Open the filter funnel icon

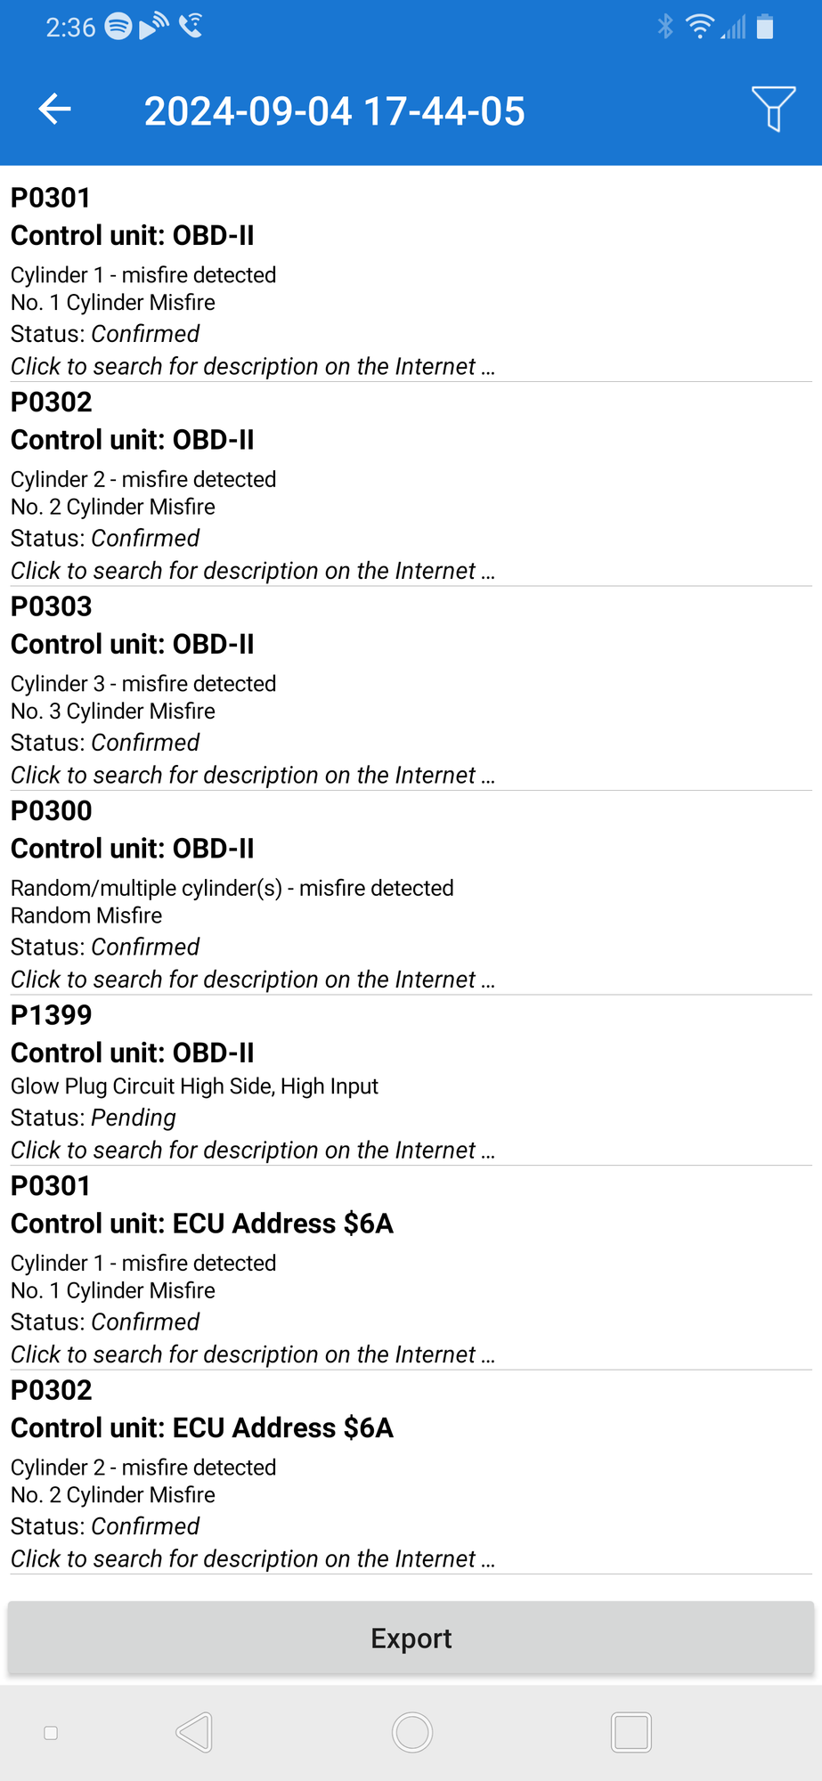point(772,110)
